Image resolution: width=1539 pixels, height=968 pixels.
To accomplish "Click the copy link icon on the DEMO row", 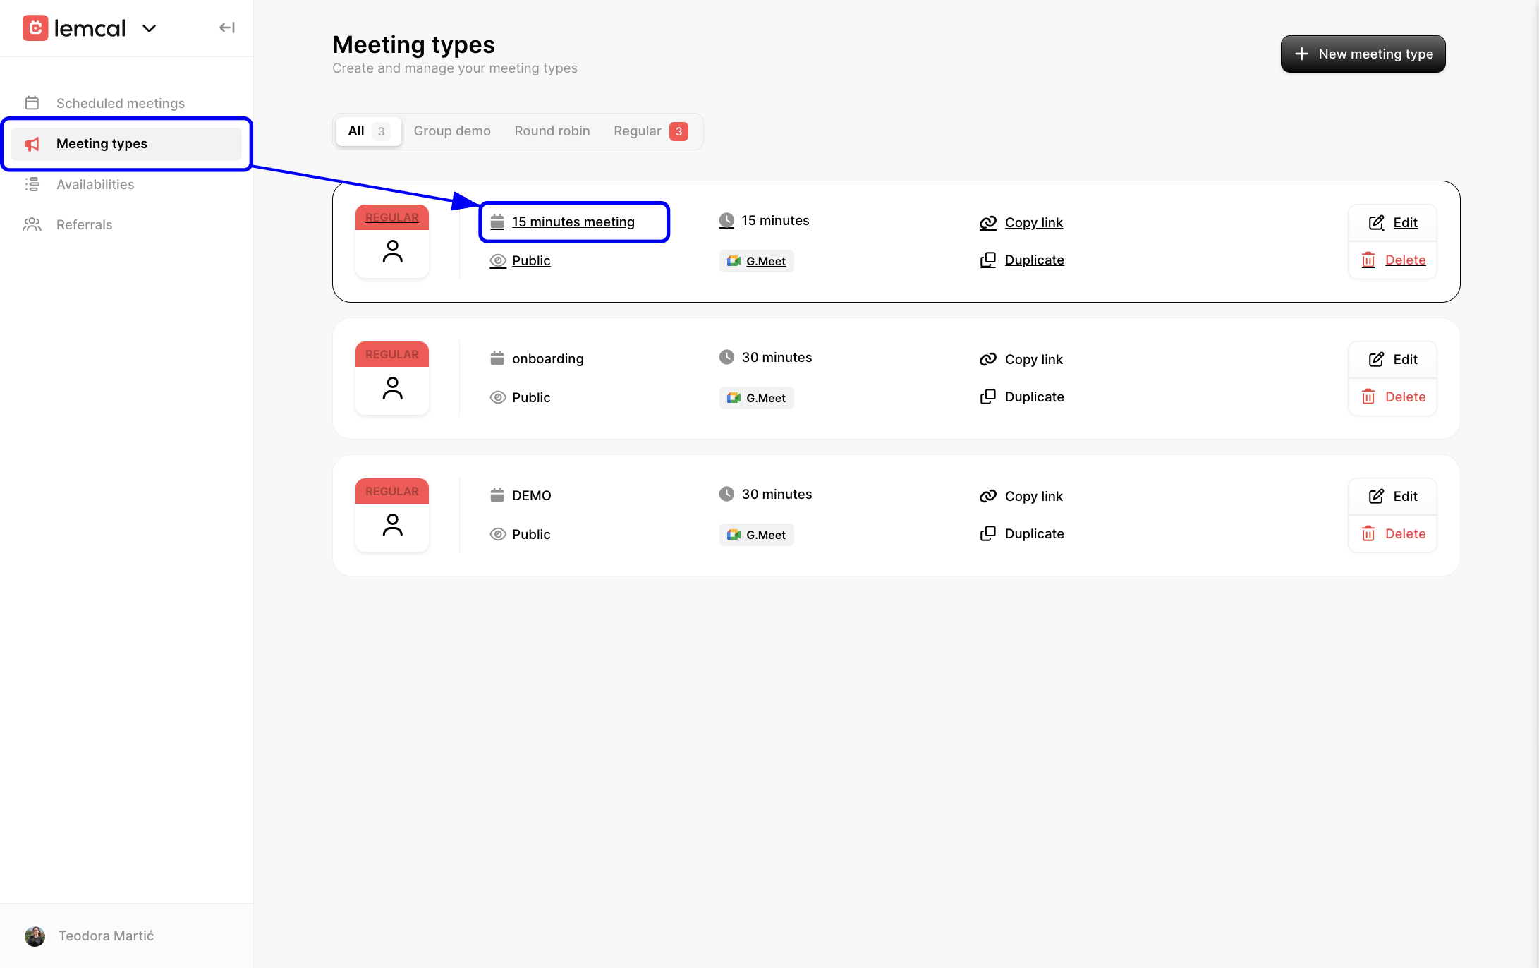I will (x=987, y=495).
